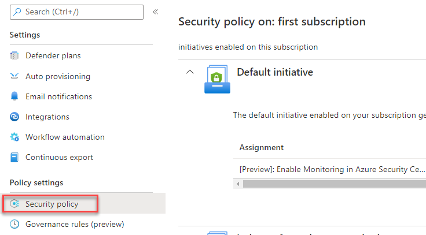Screen dimensions: 426x235
Task: Click the Auto provisioning icon
Action: 15,76
